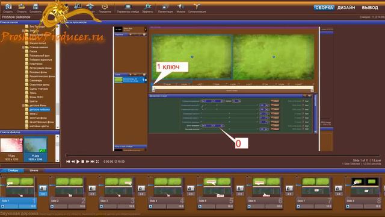The image size is (385, 217).
Task: Click the Презентация (Show) toolbar icon
Action: 165,7
